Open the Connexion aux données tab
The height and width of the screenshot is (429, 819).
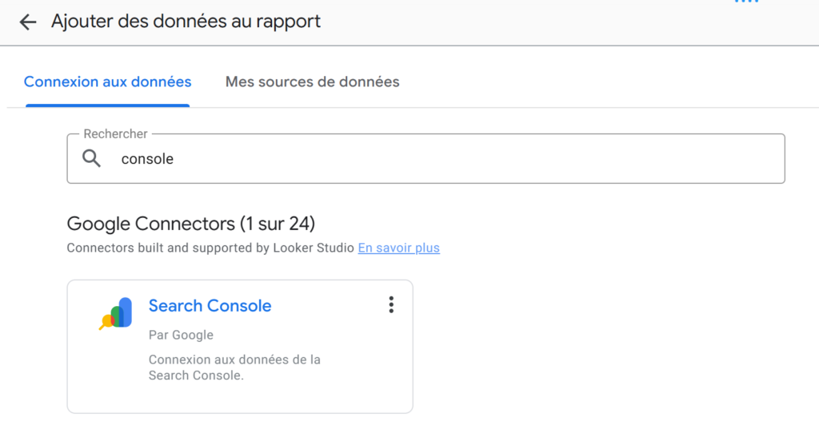(108, 82)
